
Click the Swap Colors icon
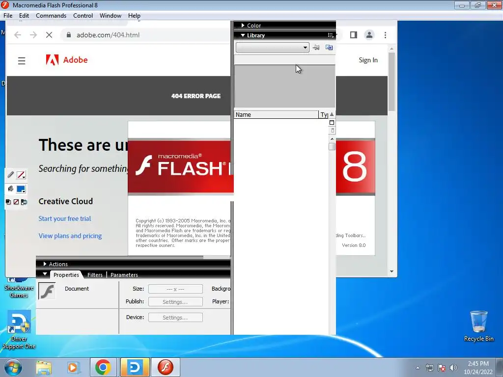coord(24,202)
